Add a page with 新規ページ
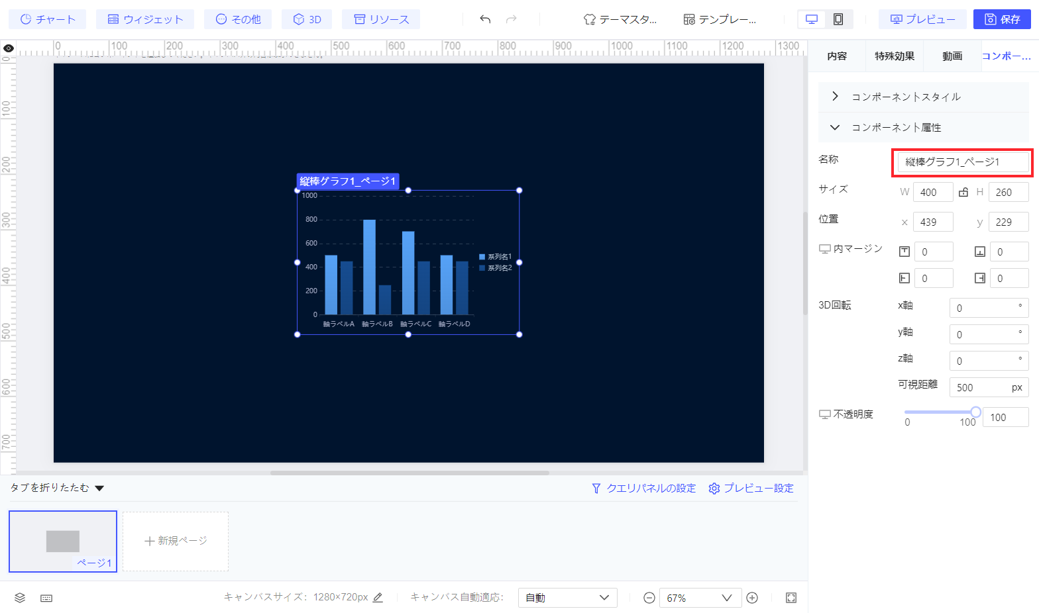 click(176, 542)
